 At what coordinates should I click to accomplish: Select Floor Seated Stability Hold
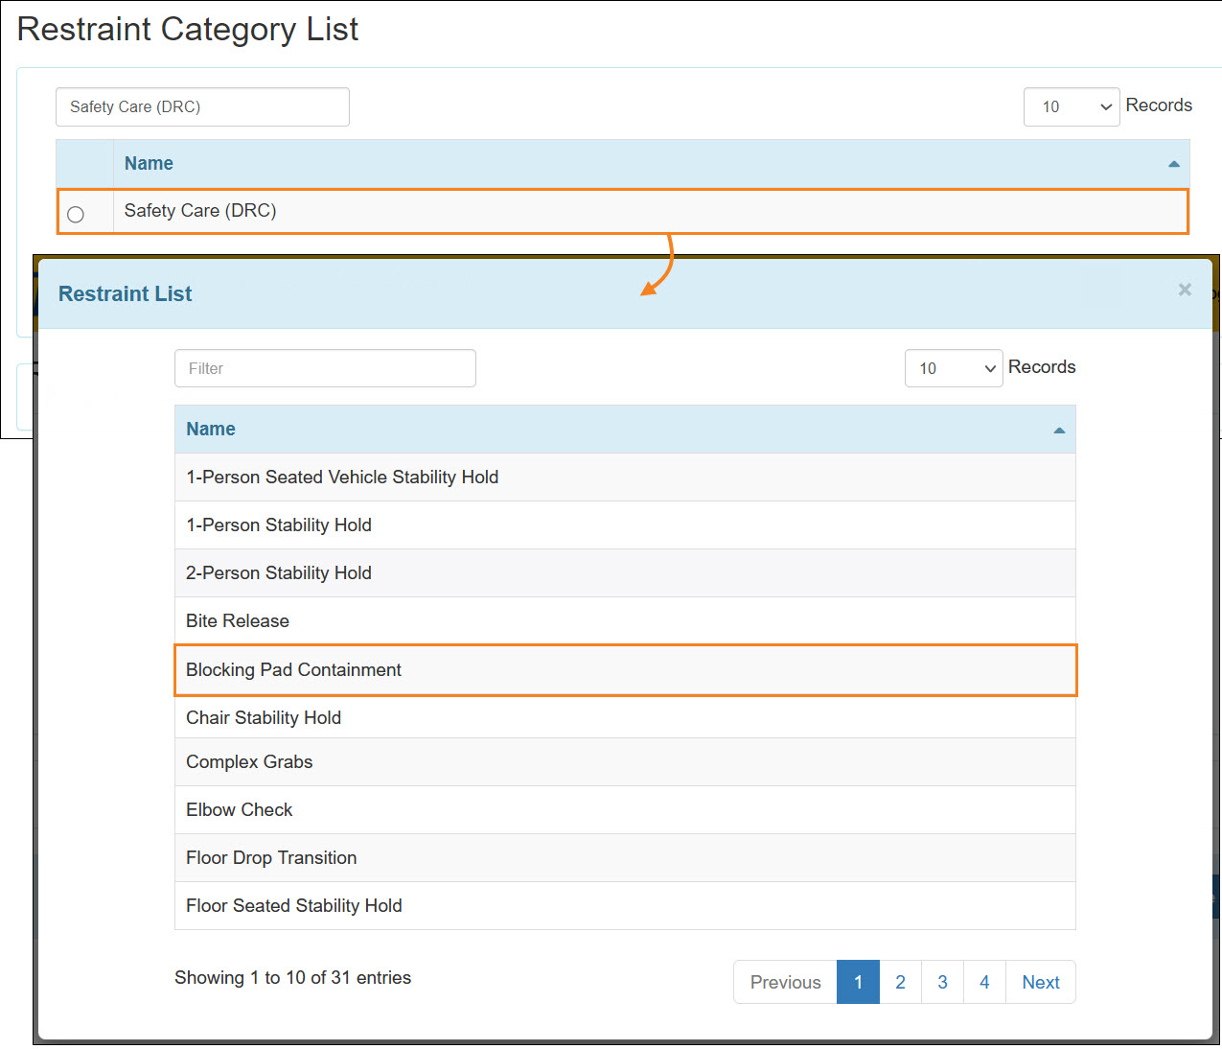tap(625, 905)
